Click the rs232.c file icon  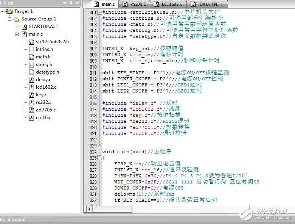pyautogui.click(x=31, y=102)
